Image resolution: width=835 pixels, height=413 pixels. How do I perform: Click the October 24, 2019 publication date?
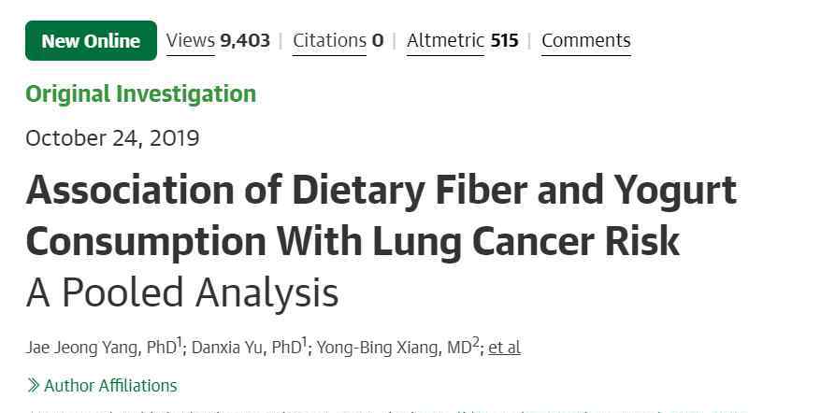pos(112,138)
